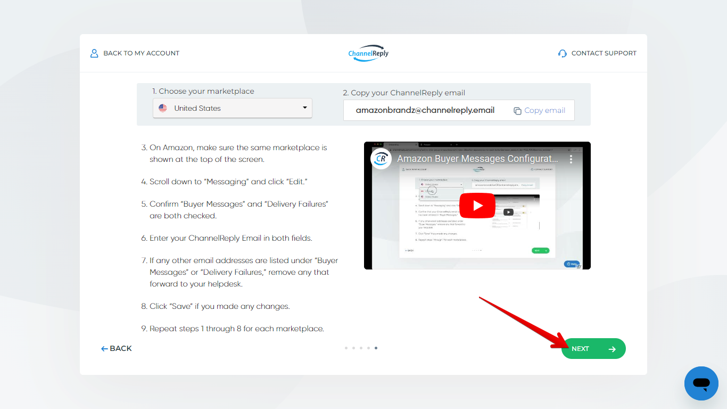Click the "2. Copy your ChannelReply email" label
727x409 pixels.
click(404, 93)
